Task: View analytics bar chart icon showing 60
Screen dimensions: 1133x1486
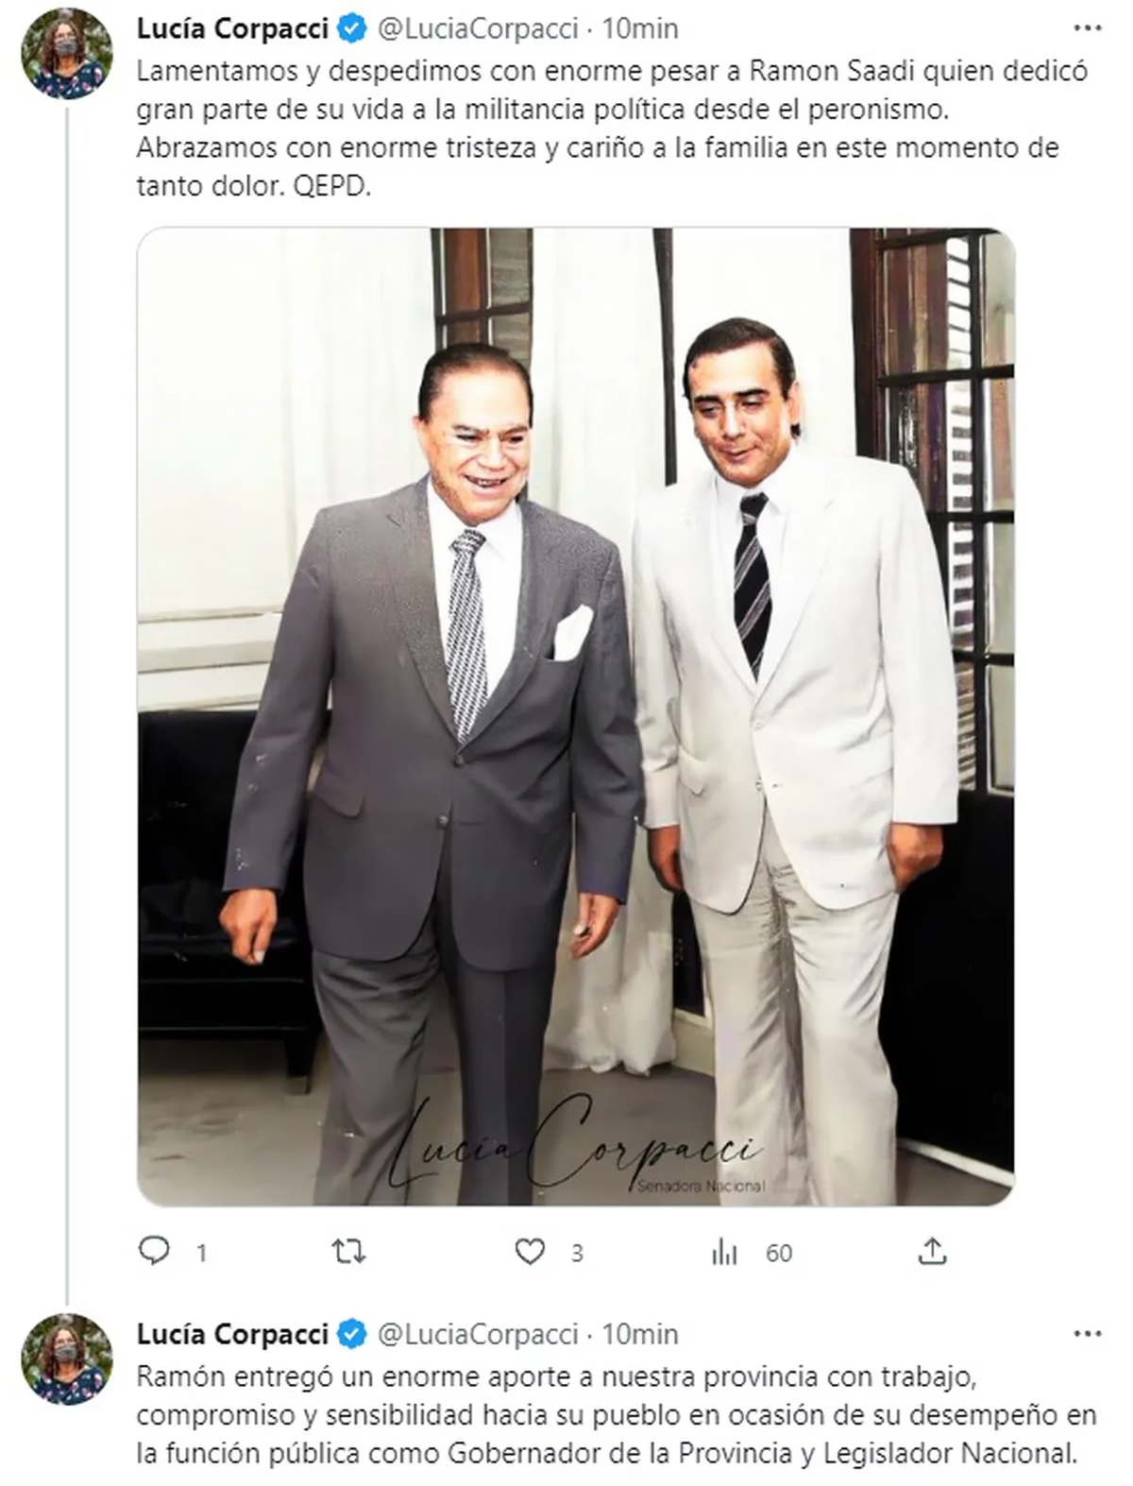Action: (724, 1253)
